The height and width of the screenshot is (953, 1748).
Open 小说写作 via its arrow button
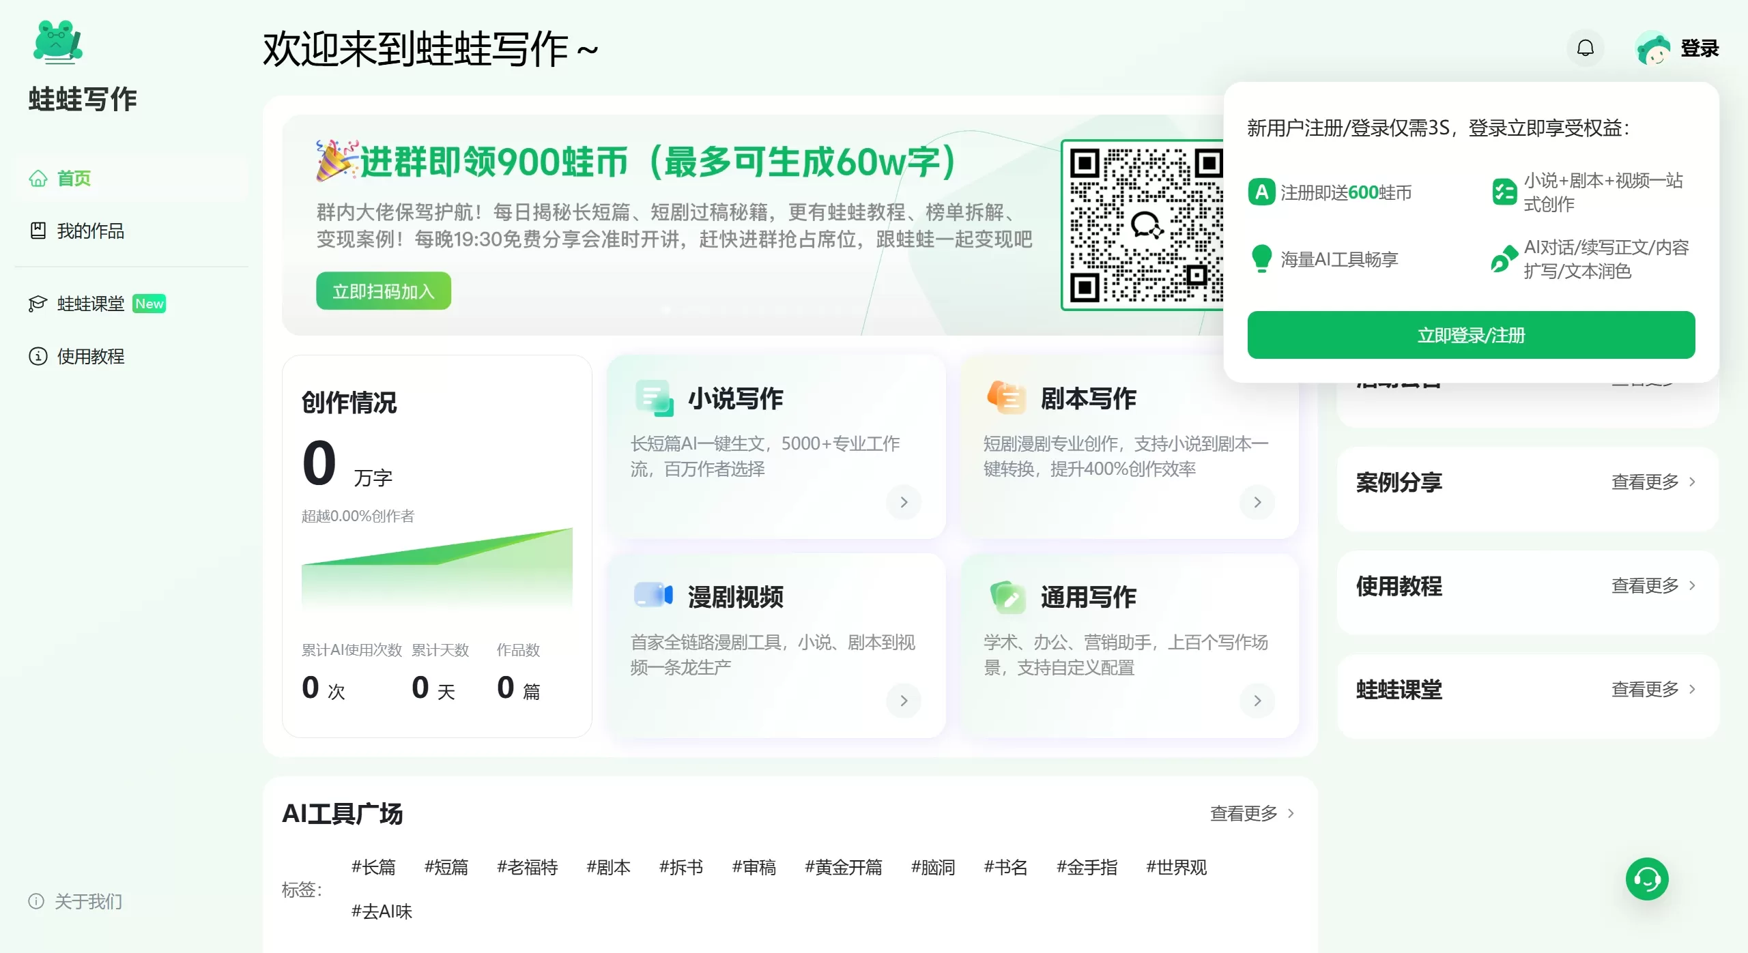point(904,502)
